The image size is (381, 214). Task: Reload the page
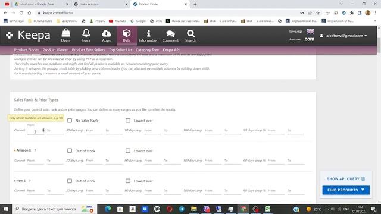pyautogui.click(x=21, y=13)
